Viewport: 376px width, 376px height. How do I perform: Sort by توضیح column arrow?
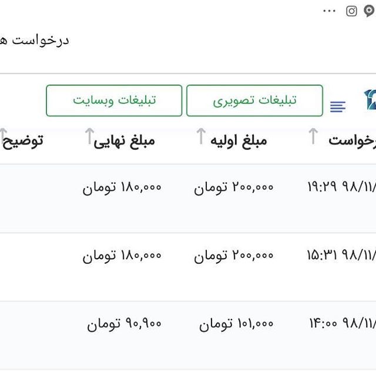(x=4, y=136)
